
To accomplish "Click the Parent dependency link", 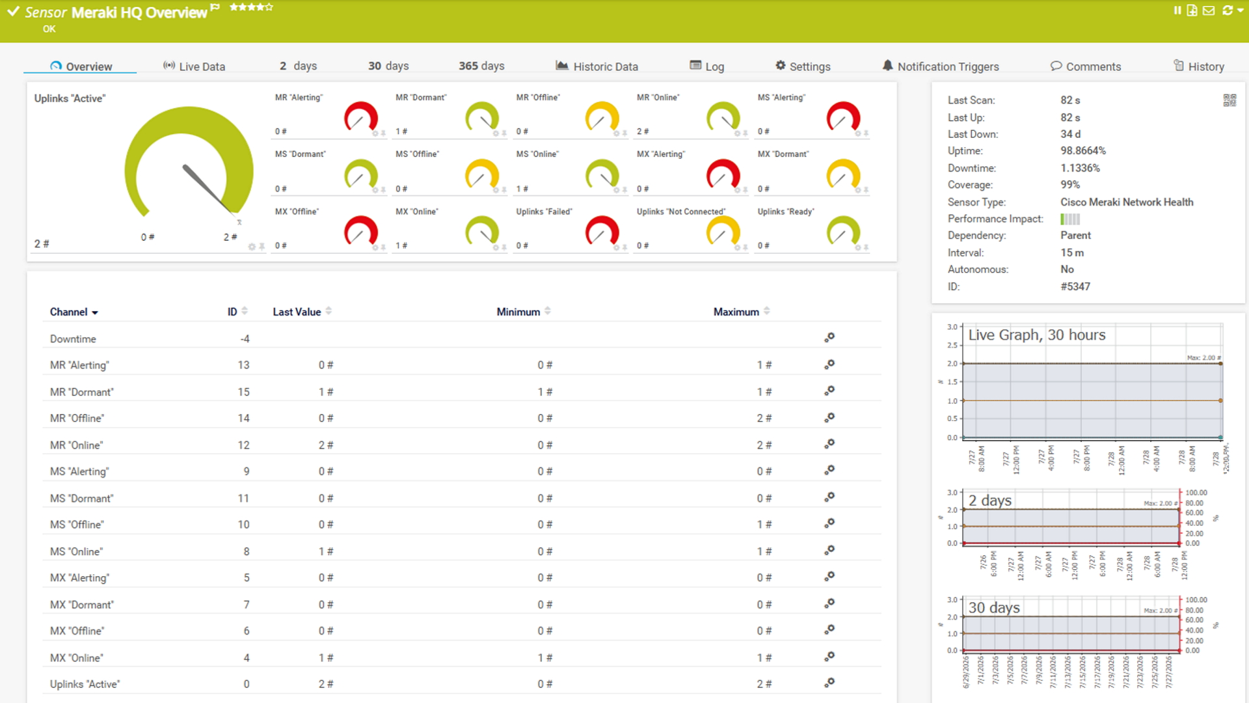I will coord(1075,236).
